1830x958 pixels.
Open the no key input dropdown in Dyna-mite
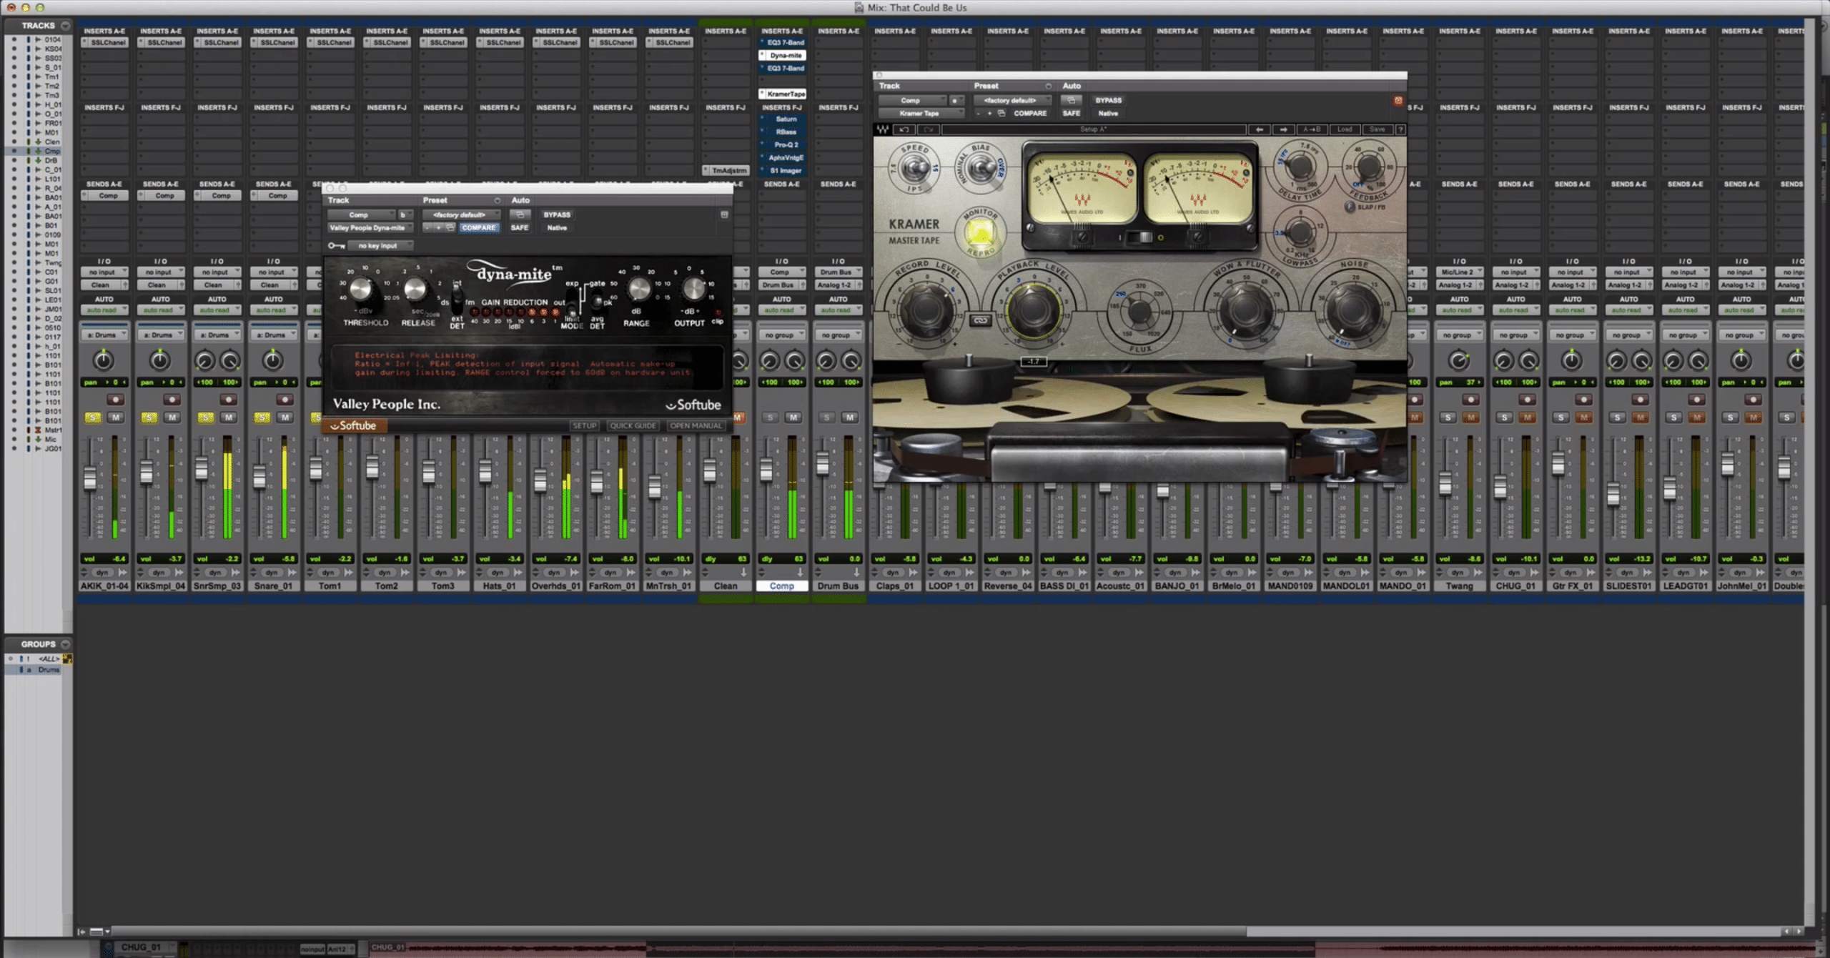coord(380,245)
